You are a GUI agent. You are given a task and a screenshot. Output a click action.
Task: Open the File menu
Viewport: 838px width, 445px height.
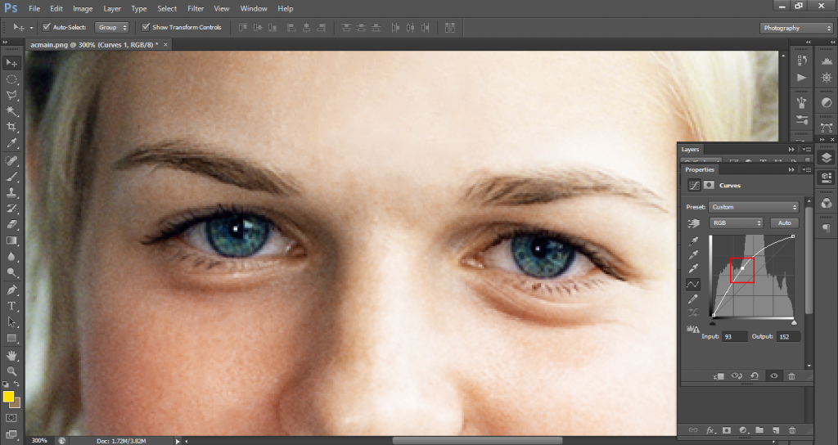pos(34,8)
